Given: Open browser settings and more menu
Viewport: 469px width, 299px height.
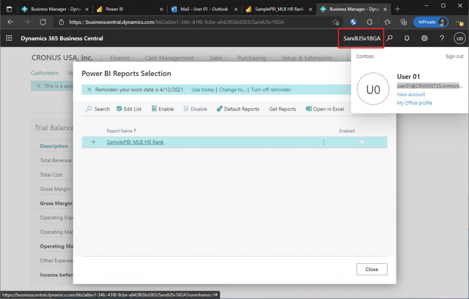Looking at the screenshot, I should coord(459,22).
